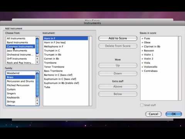185x139 pixels.
Task: Cancel the Instruments dialog
Action: (153, 114)
